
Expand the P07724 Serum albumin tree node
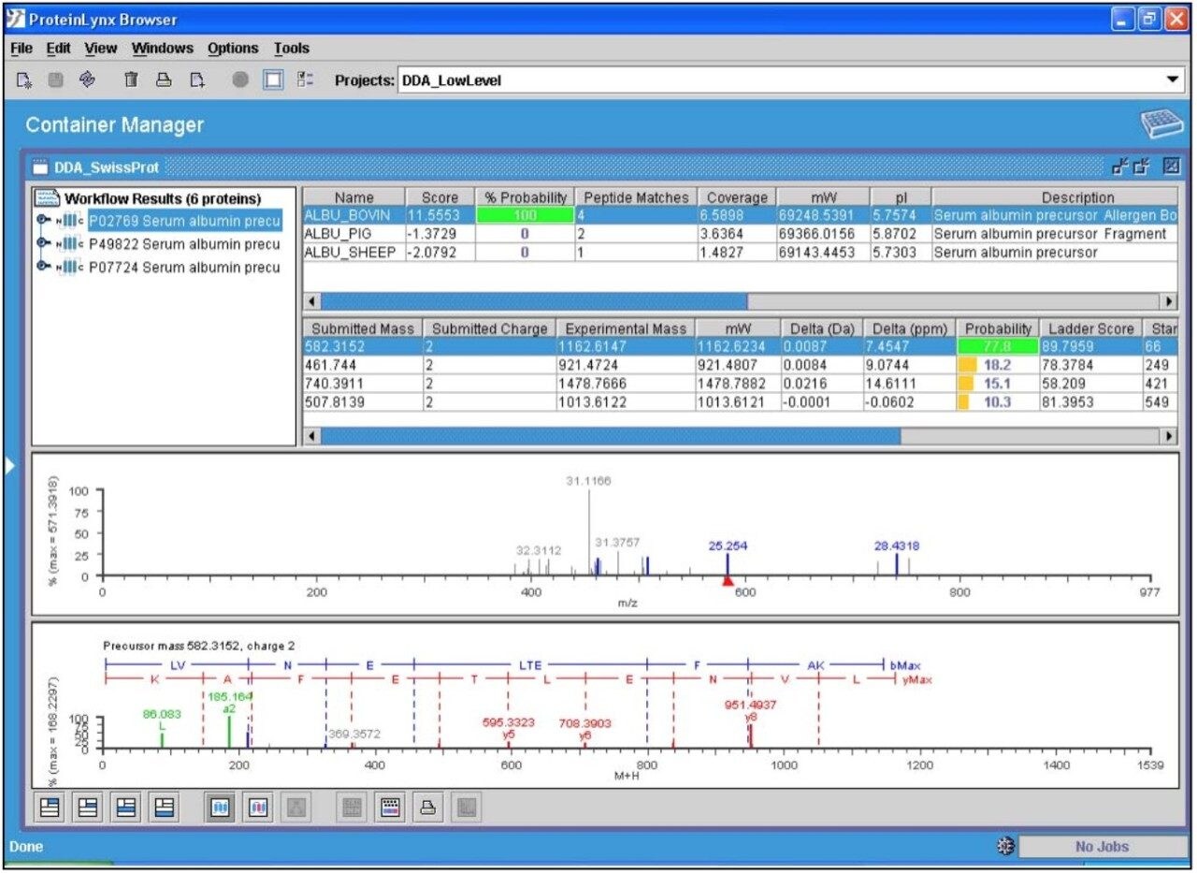(x=43, y=268)
